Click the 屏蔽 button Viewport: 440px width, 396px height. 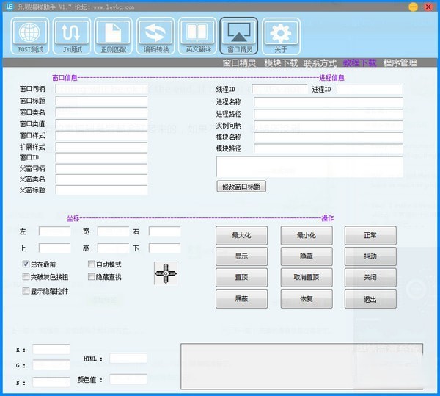click(241, 299)
